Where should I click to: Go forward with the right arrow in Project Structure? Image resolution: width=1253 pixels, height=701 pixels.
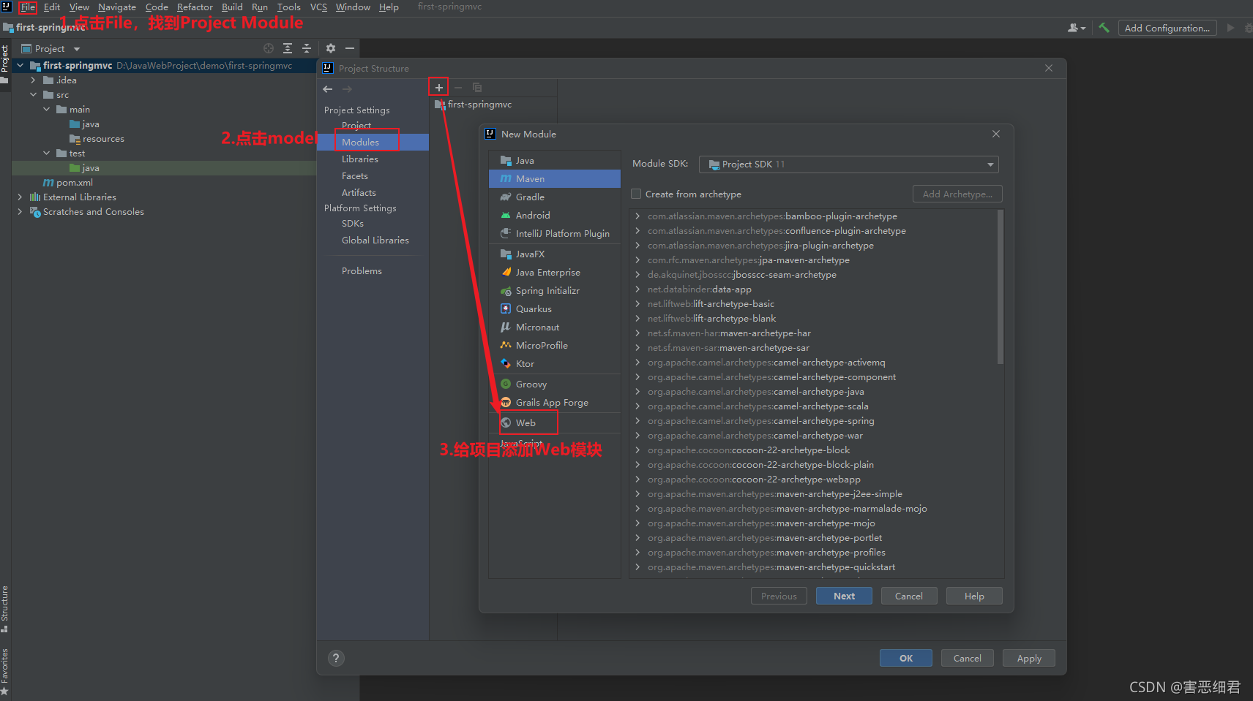(x=348, y=89)
